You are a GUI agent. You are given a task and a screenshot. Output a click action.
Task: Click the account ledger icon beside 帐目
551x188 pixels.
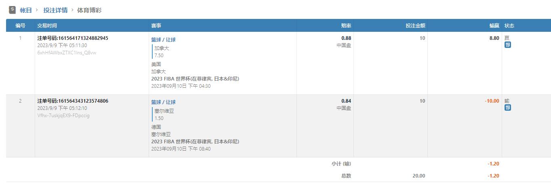(12, 10)
